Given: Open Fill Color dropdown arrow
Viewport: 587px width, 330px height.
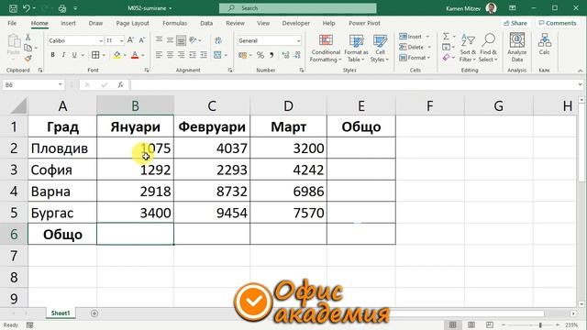Looking at the screenshot, I should pyautogui.click(x=125, y=55).
